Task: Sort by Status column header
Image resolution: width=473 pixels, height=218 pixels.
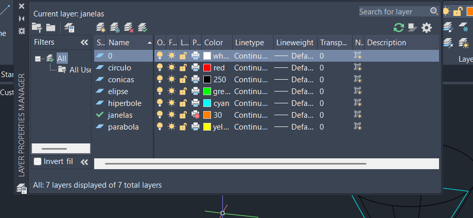Action: point(100,43)
